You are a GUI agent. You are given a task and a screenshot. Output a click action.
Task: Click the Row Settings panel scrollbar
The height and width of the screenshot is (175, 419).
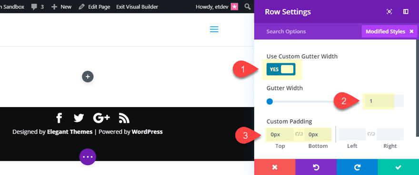[418, 88]
